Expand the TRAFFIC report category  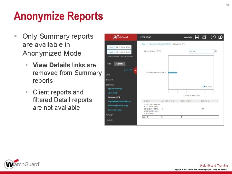[110, 80]
